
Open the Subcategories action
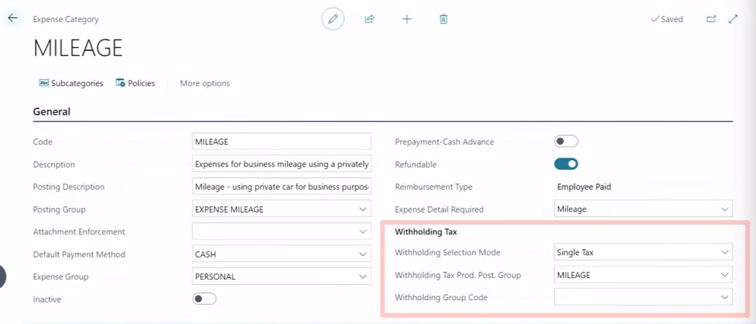coord(71,83)
